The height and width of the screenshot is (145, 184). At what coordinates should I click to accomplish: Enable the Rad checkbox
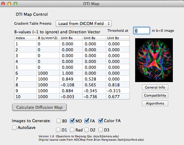point(72,130)
